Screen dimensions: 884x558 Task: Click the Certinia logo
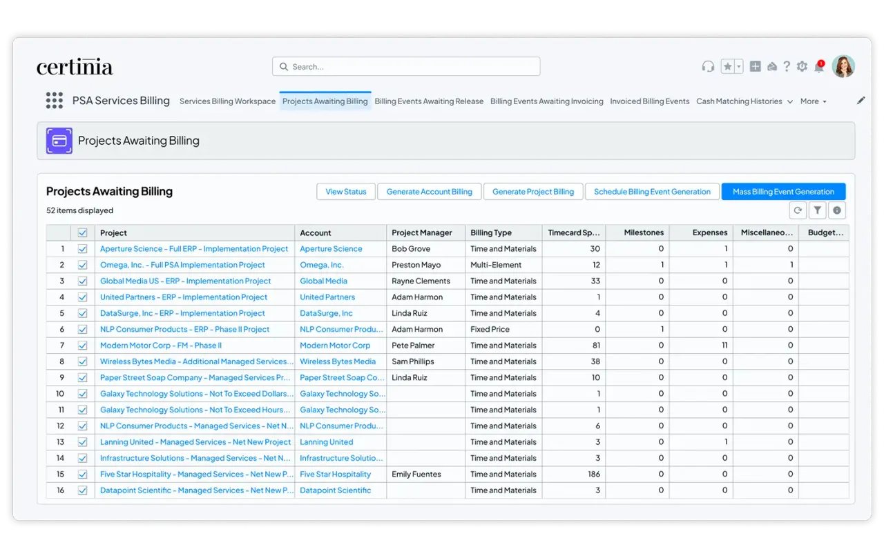point(75,67)
